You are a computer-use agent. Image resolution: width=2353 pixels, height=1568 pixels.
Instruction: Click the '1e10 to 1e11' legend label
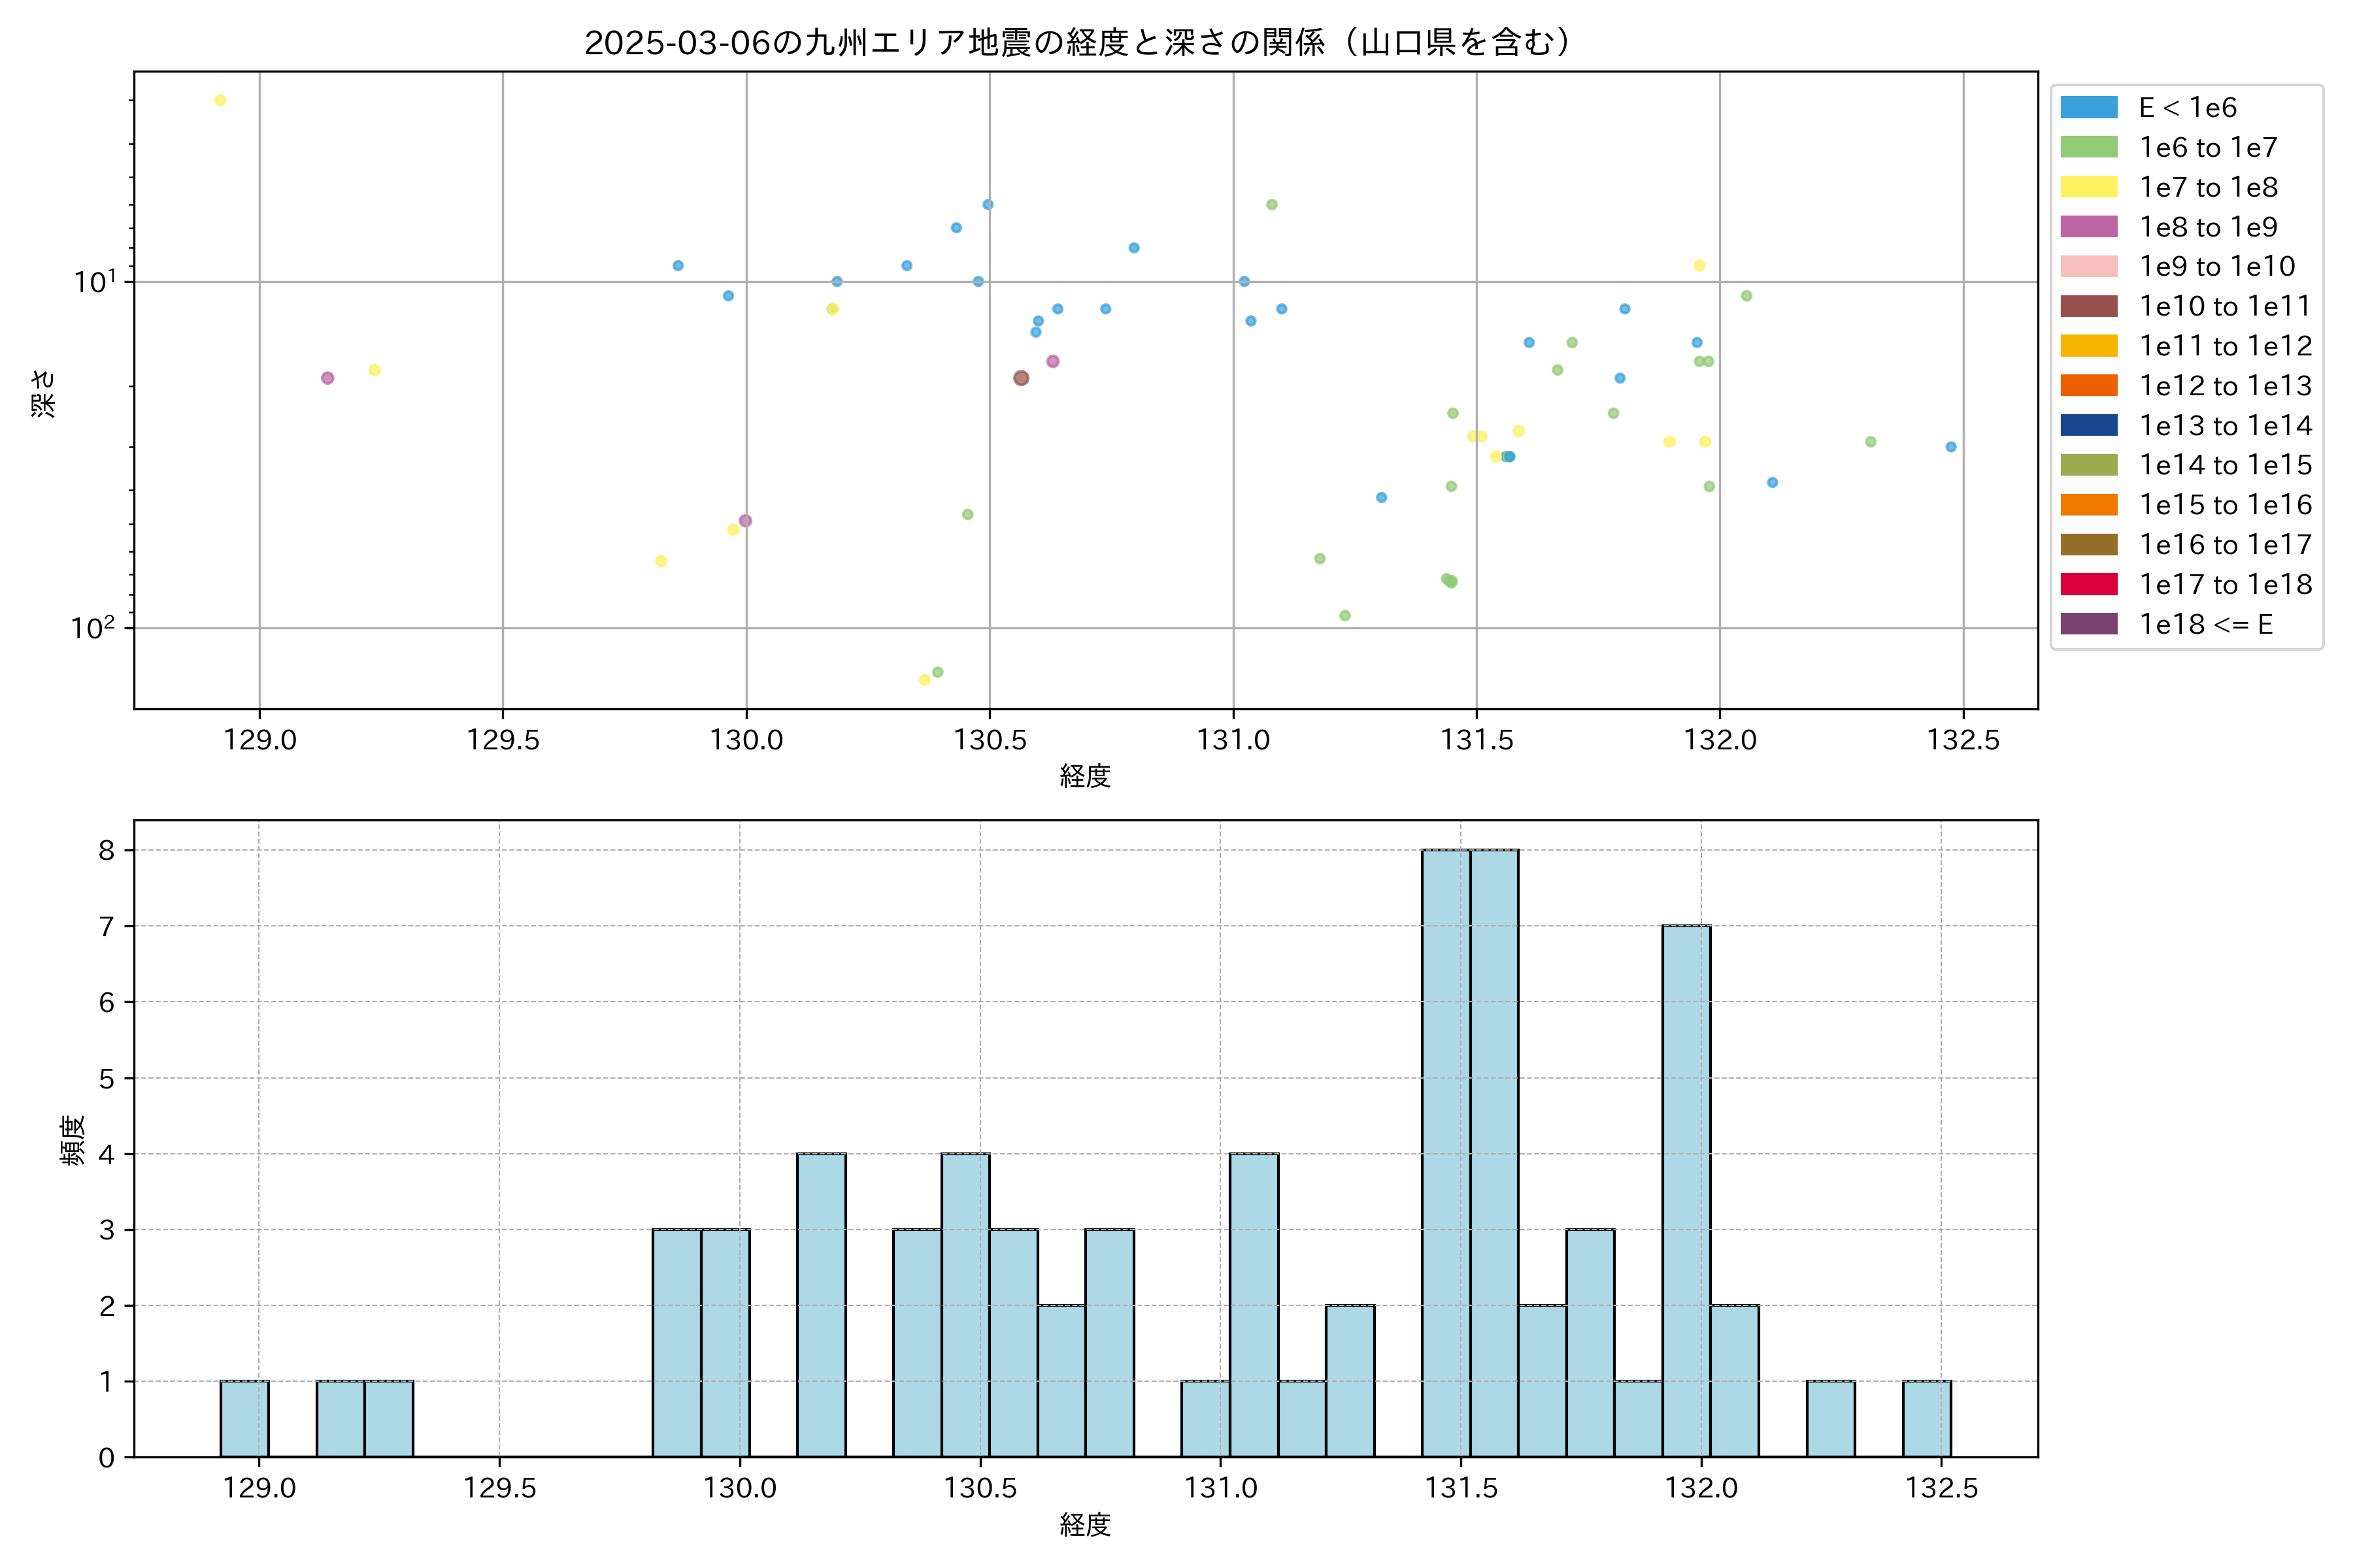pos(2224,307)
